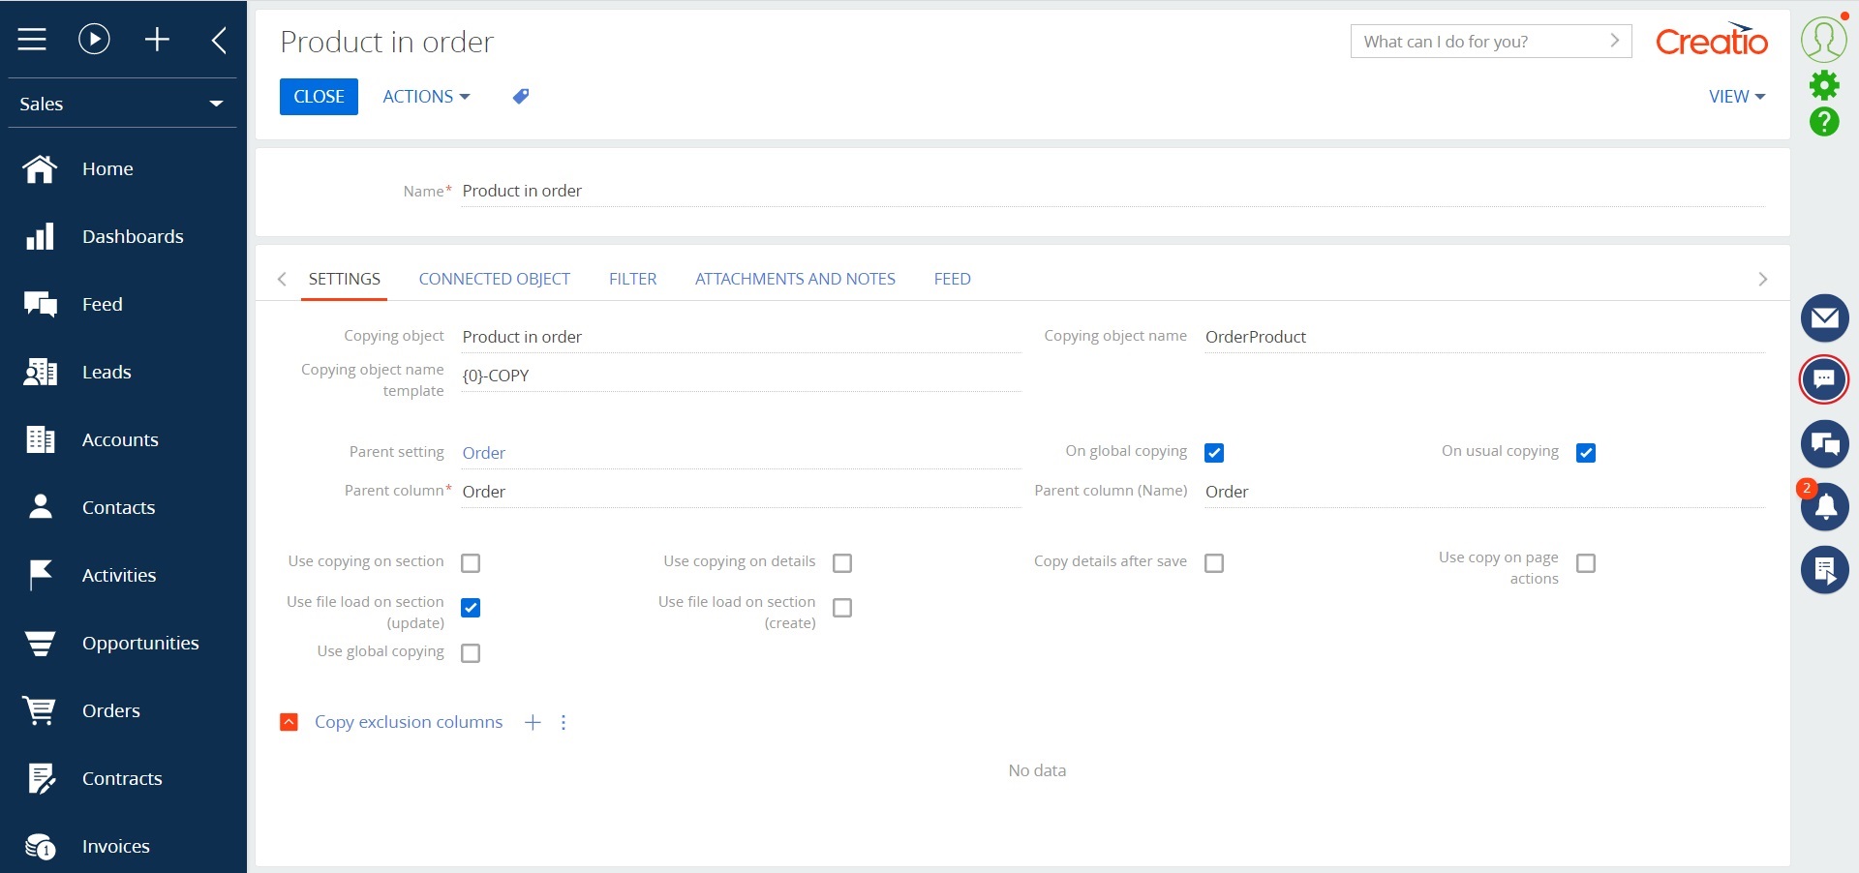Screen dimensions: 1859x873
Task: Click the green help question mark icon
Action: click(1824, 122)
